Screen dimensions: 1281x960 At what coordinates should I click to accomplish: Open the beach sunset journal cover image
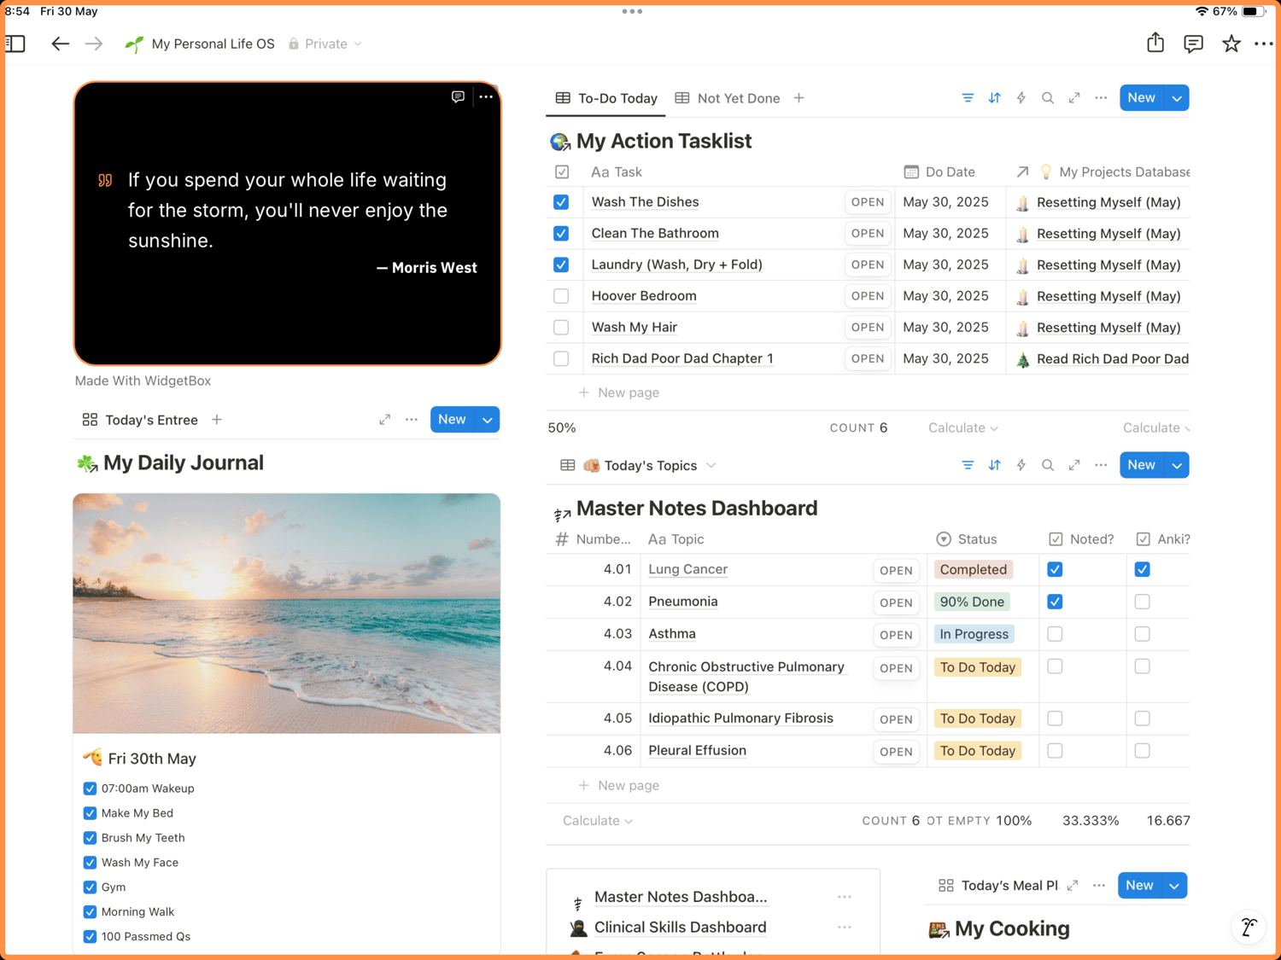click(x=287, y=614)
